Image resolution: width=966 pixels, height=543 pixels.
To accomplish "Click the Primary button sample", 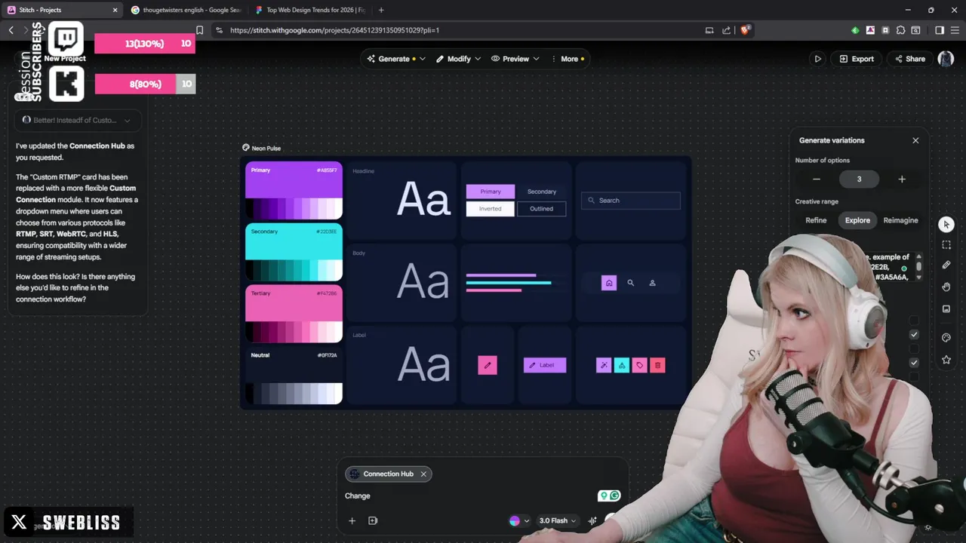I will (x=491, y=192).
